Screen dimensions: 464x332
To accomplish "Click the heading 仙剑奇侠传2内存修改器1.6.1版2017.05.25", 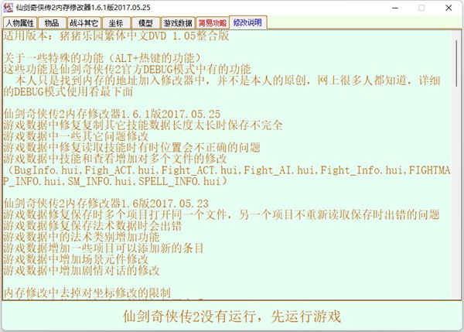I will 112,114.
